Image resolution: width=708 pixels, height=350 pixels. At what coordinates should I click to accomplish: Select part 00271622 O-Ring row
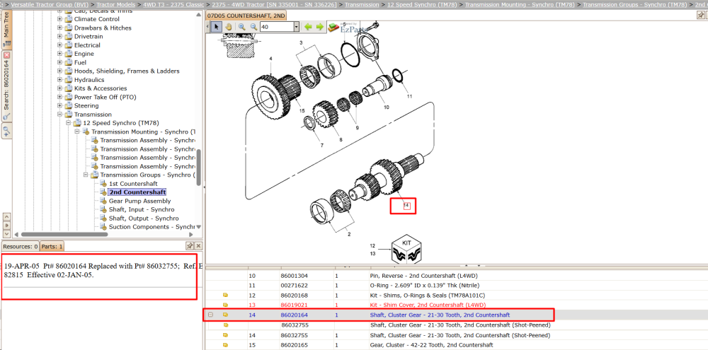457,285
